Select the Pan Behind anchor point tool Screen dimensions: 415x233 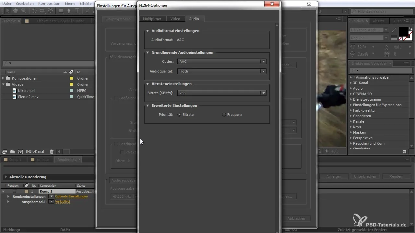51,11
